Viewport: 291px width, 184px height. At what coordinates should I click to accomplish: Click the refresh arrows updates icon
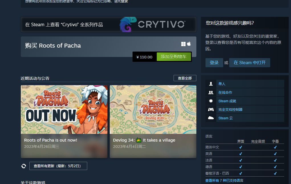pyautogui.click(x=24, y=166)
